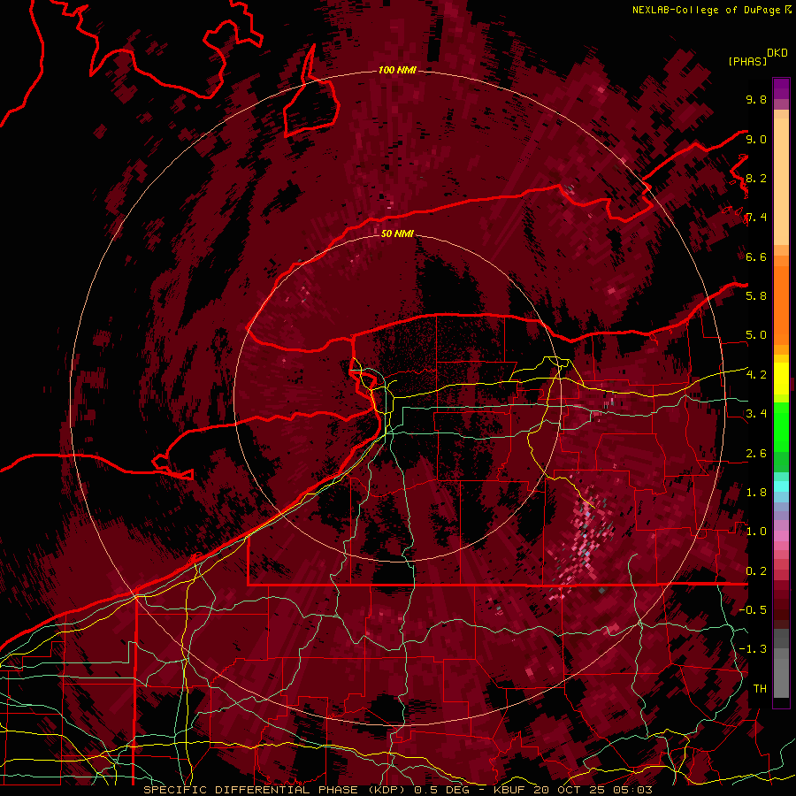Click the 1.0 value on color scale
Viewport: 796px width, 796px height.
[x=756, y=531]
